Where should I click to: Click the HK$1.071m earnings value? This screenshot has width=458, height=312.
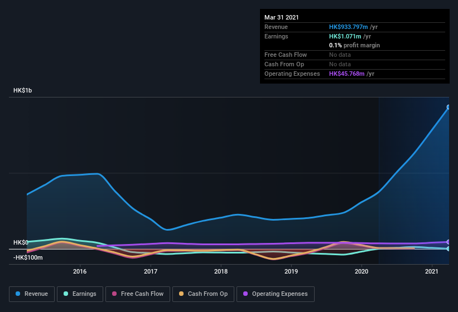[345, 36]
